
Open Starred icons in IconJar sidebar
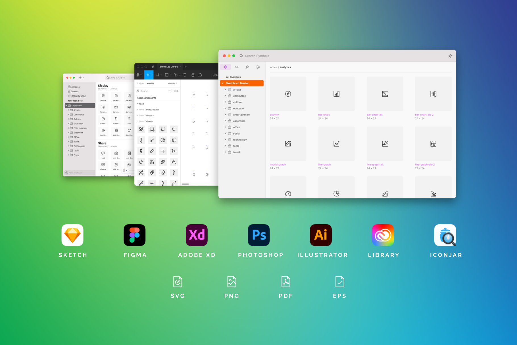73,91
